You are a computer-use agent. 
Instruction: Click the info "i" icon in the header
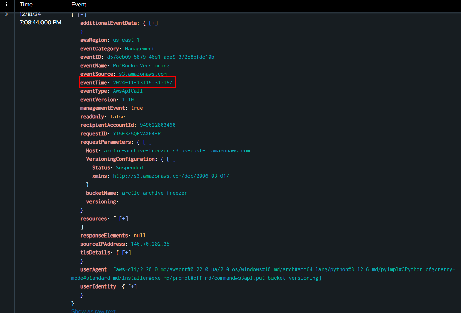tap(7, 5)
